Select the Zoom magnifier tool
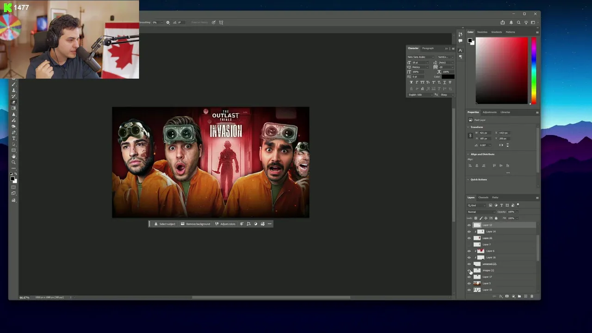Viewport: 592px width, 333px height. pos(13,162)
